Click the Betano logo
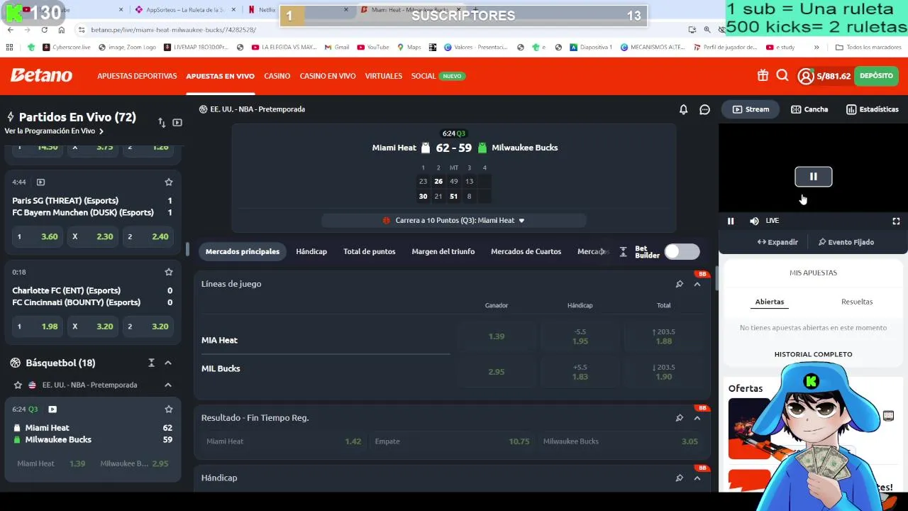Image resolution: width=908 pixels, height=511 pixels. tap(41, 75)
